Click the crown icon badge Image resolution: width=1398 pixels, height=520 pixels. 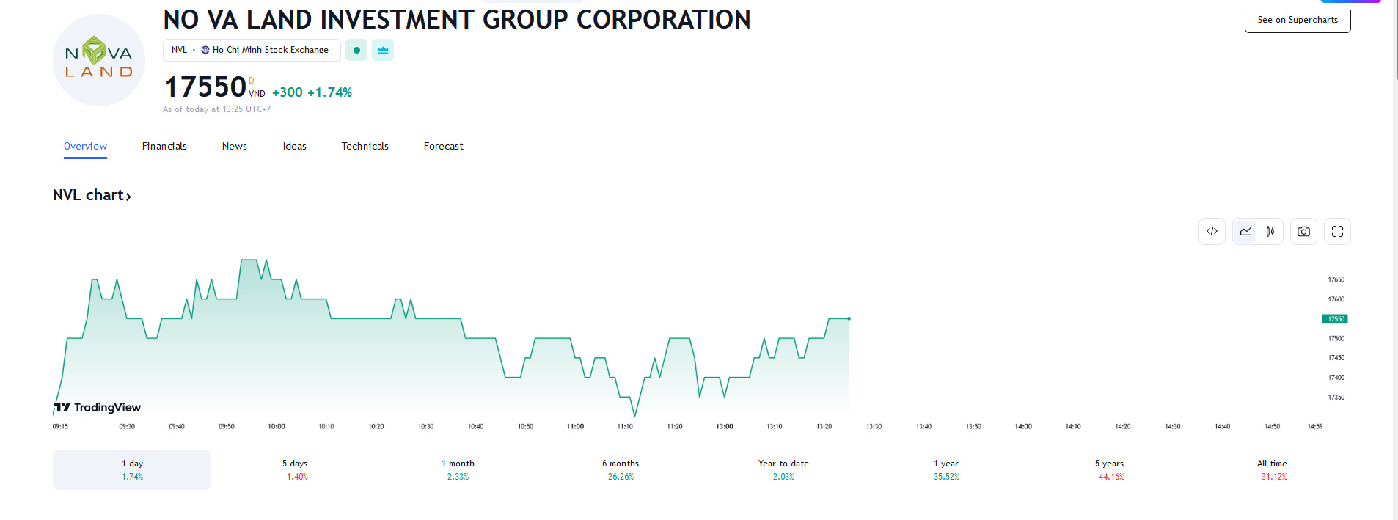click(383, 50)
